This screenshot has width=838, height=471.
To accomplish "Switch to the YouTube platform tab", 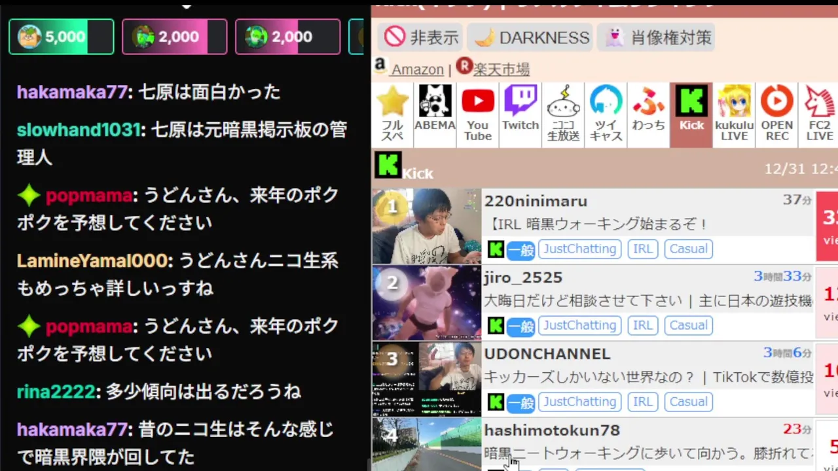I will coord(478,115).
